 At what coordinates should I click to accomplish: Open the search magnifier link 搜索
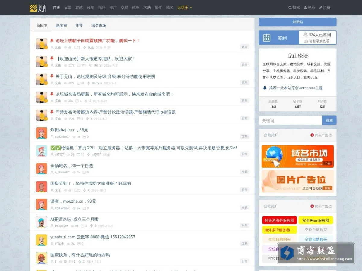click(294, 8)
